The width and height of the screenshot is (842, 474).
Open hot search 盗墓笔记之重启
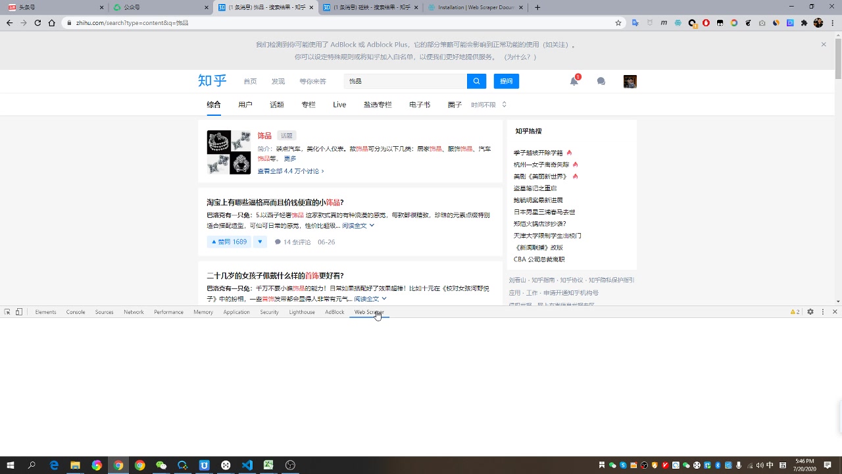(x=535, y=188)
